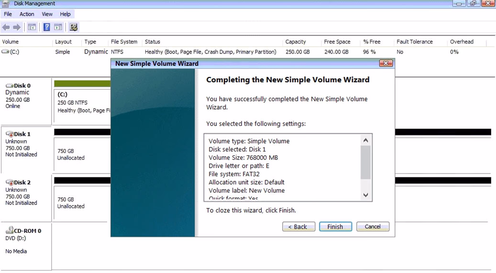Click 'No Media' text under CD-ROM 0
Image resolution: width=496 pixels, height=273 pixels.
click(x=16, y=251)
